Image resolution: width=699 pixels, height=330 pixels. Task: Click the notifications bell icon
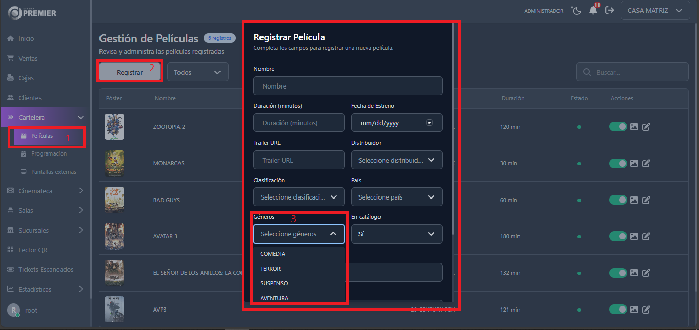(x=593, y=11)
